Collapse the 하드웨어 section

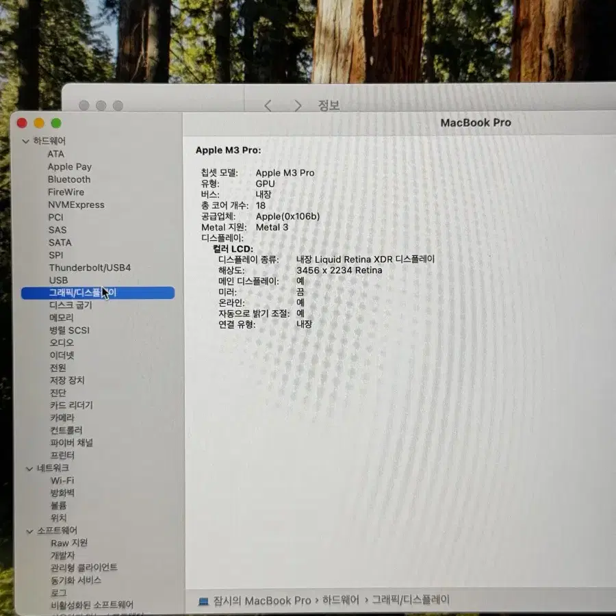pos(25,141)
